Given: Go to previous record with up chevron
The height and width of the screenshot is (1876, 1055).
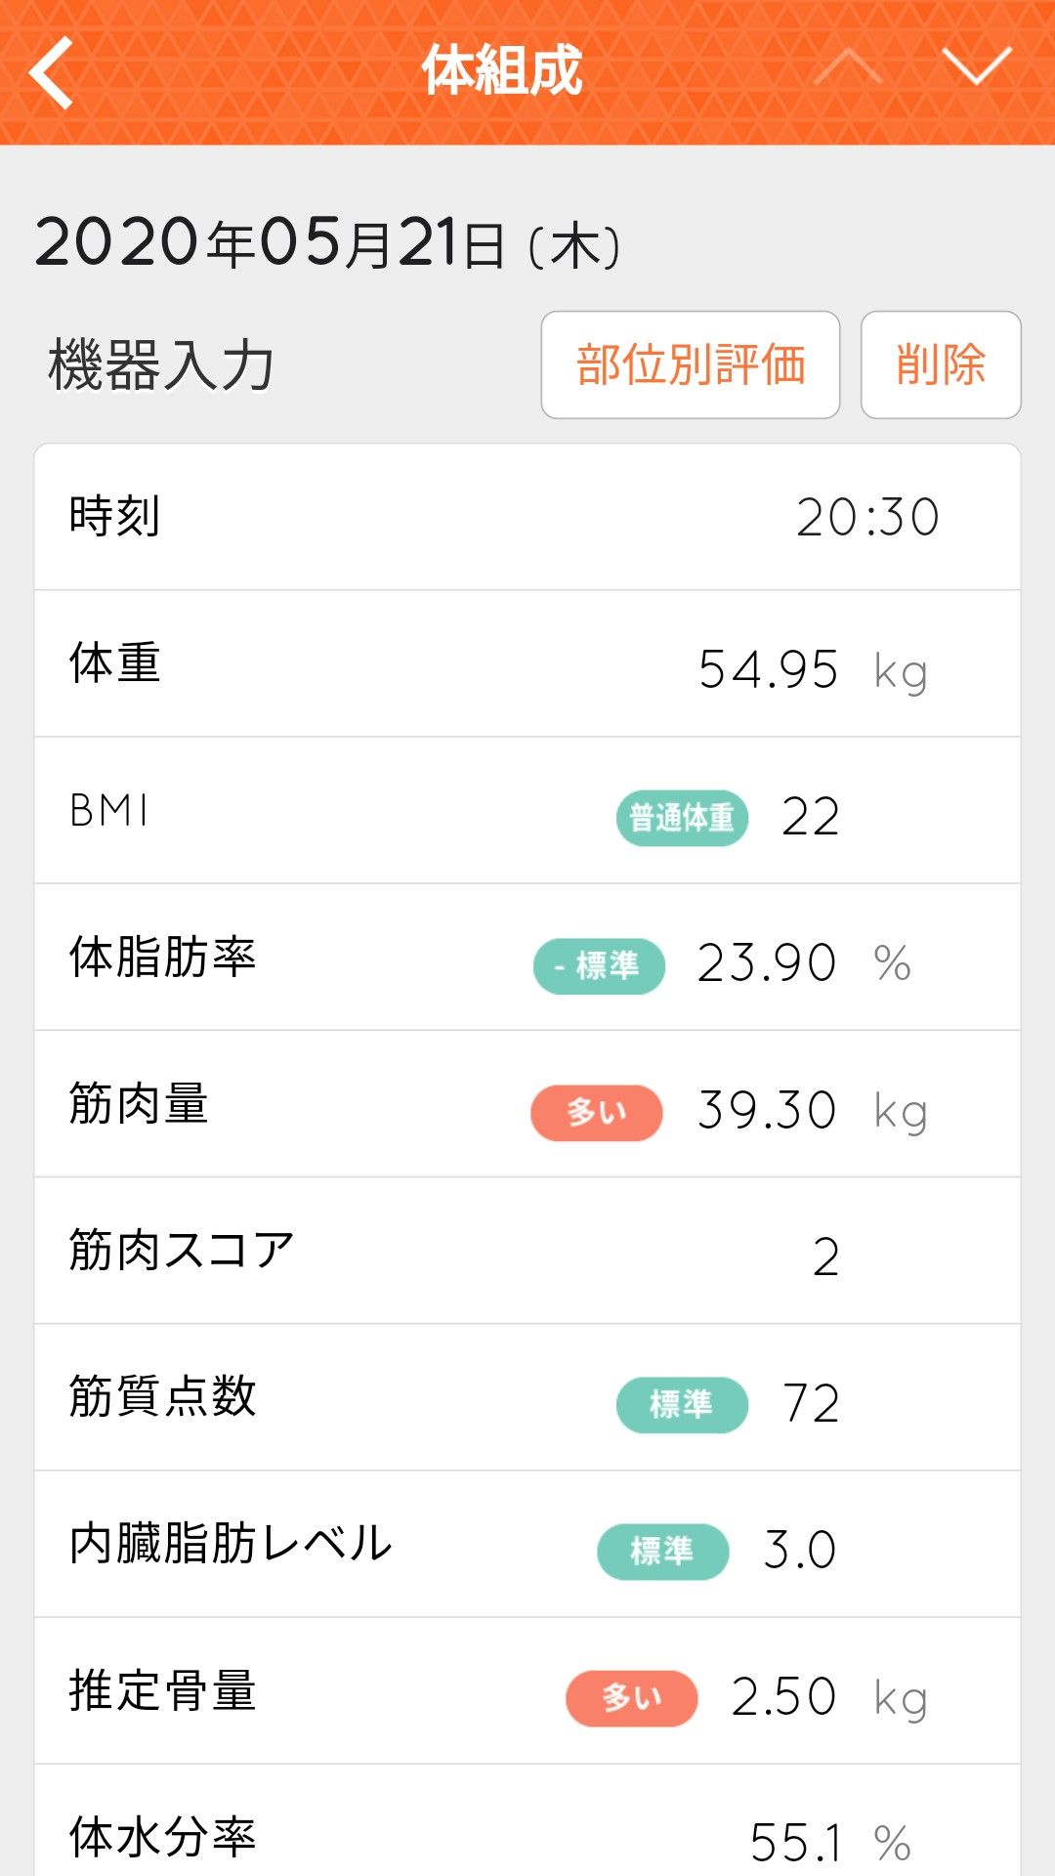Looking at the screenshot, I should [847, 68].
